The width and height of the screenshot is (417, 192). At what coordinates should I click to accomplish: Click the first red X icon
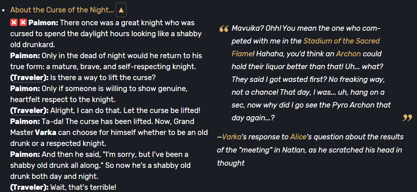click(x=14, y=23)
